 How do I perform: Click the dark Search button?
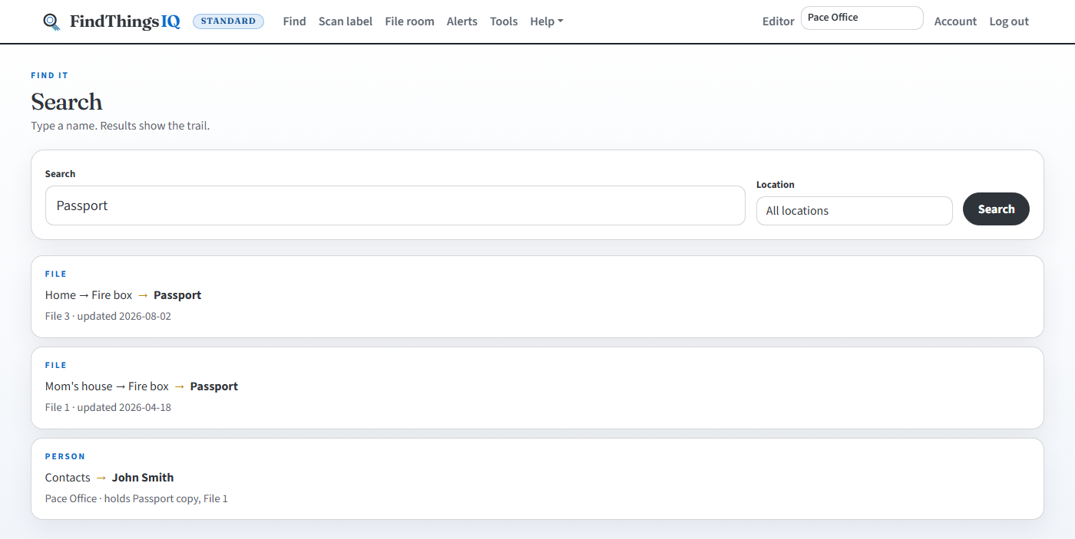996,209
